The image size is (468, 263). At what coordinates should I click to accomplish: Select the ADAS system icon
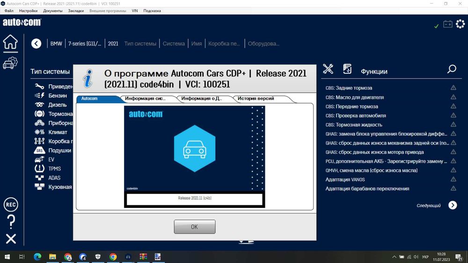[x=39, y=178]
